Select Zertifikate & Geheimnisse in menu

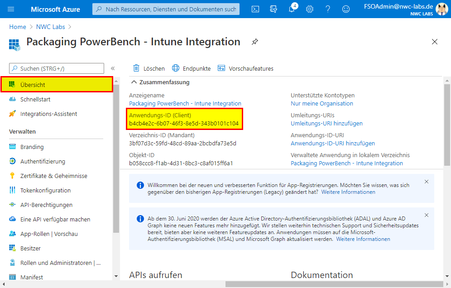pos(53,176)
